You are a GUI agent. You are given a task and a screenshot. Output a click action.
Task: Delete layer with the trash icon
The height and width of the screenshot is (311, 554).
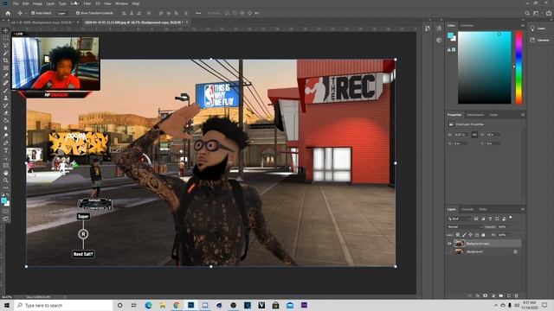pyautogui.click(x=516, y=295)
